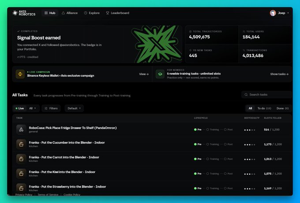Click the Training stage of RoboCasa row
The height and width of the screenshot is (203, 300).
click(x=213, y=129)
